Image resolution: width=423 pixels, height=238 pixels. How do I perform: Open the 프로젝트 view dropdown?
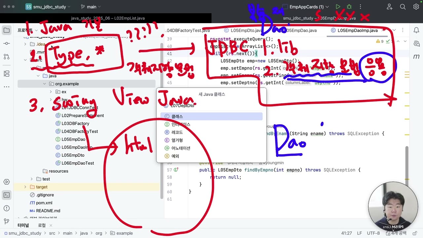click(x=28, y=30)
